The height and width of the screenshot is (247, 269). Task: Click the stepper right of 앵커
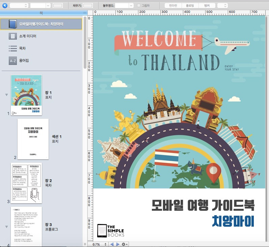pyautogui.click(x=222, y=6)
